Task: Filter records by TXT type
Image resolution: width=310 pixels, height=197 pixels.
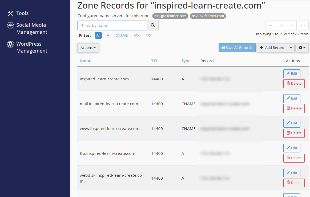Action: pos(149,36)
